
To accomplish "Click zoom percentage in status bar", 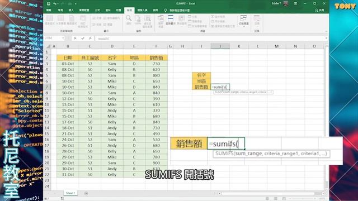I will pos(322,199).
